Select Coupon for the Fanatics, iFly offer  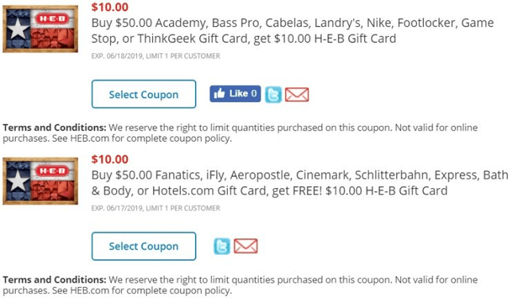pyautogui.click(x=143, y=246)
